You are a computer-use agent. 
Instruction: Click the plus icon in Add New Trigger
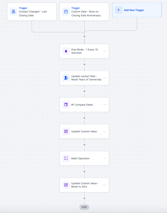coord(119,10)
